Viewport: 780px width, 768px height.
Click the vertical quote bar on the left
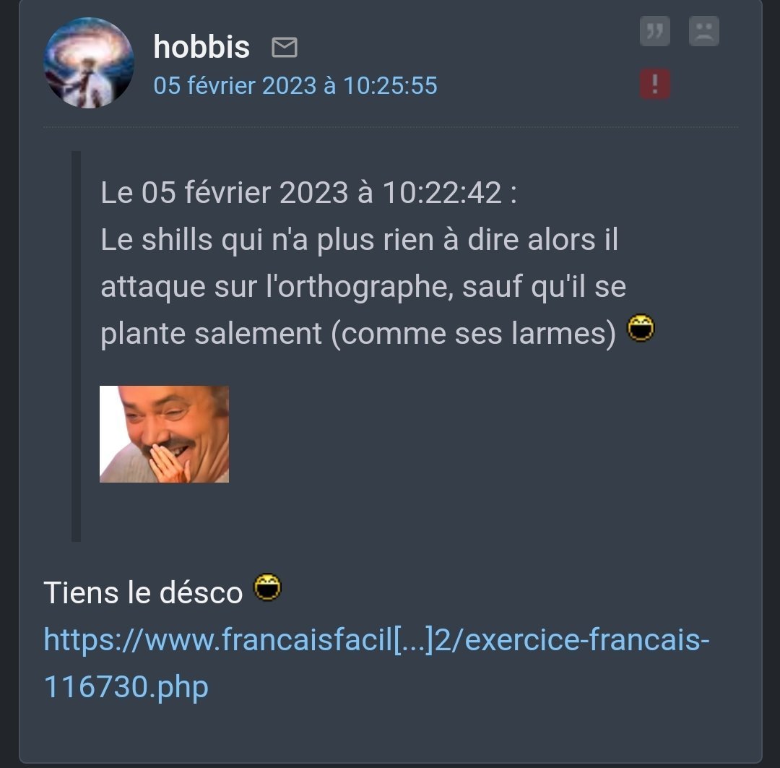coord(76,346)
